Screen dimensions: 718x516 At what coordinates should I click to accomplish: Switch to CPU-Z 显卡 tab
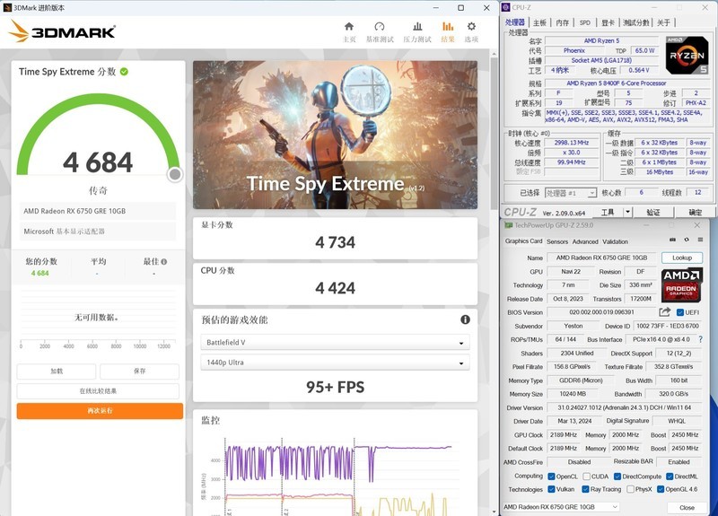pyautogui.click(x=608, y=22)
